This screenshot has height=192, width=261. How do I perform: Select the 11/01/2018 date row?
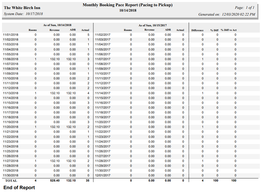[10, 35]
